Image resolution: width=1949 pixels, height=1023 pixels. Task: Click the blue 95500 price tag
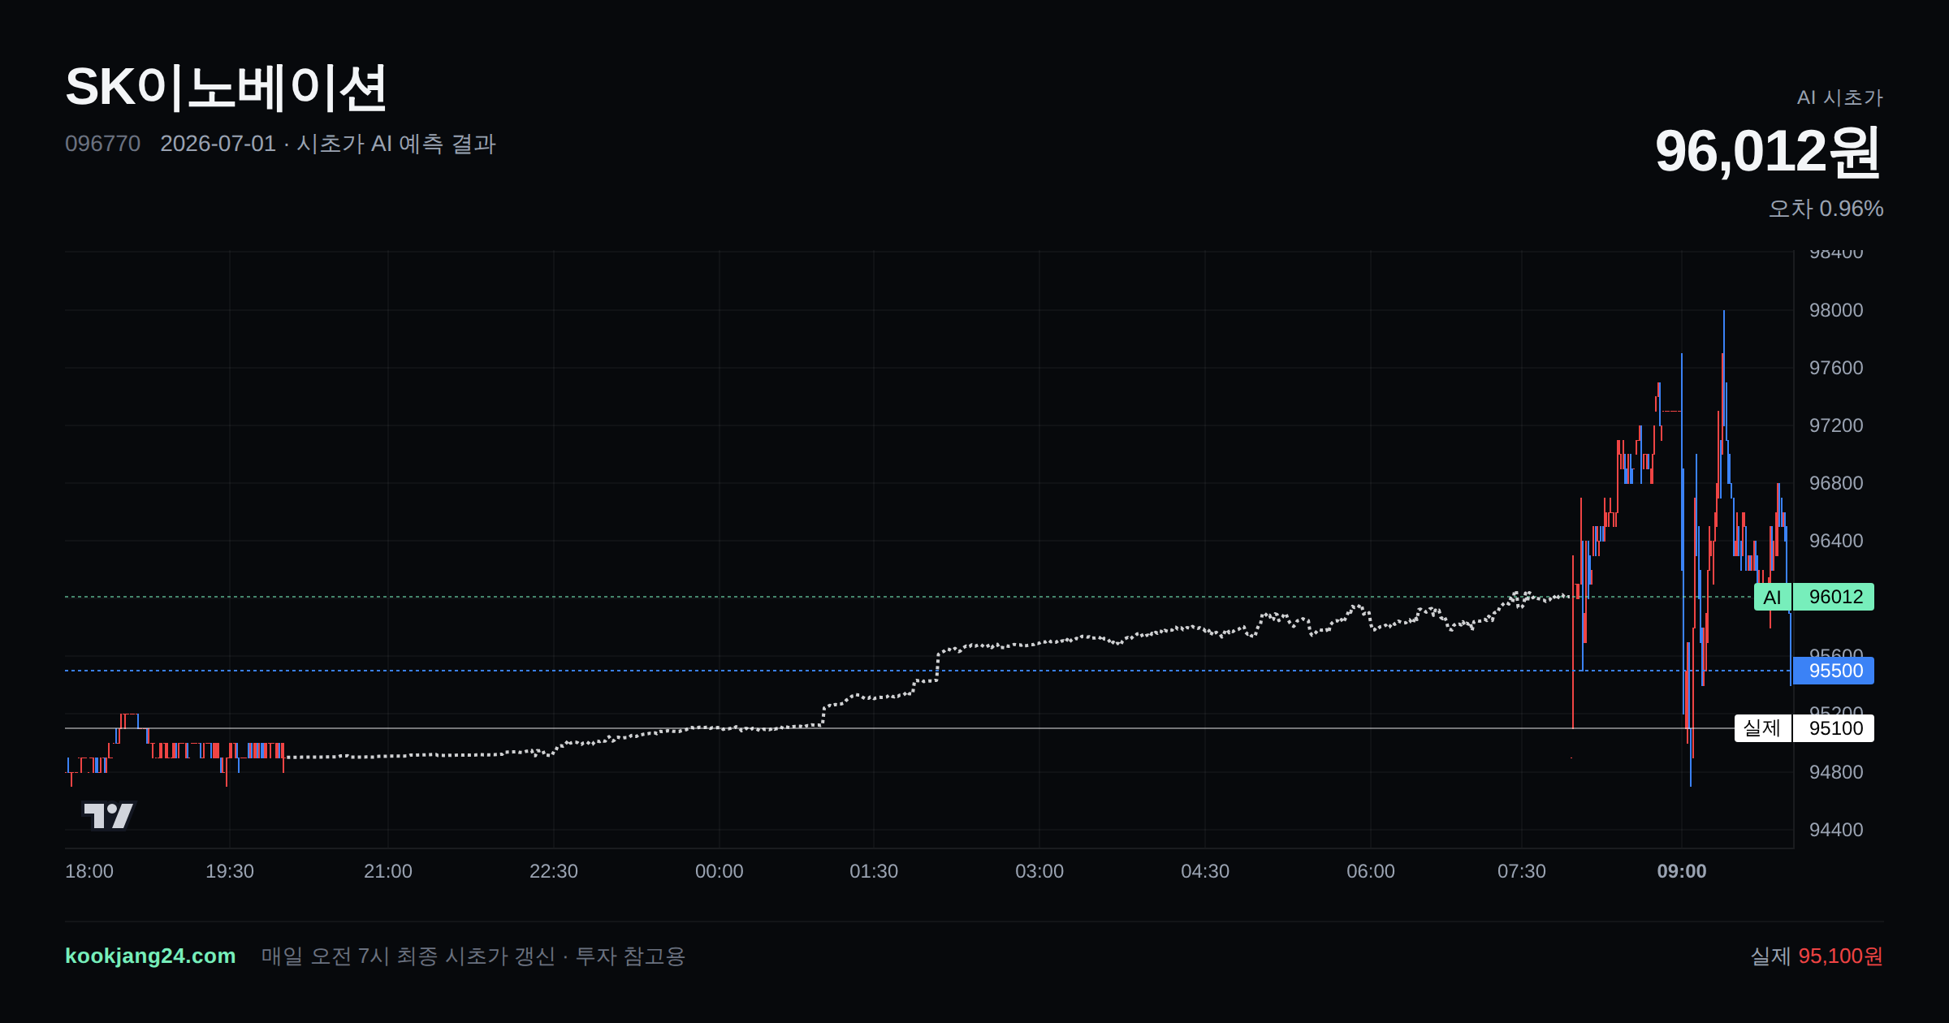click(1833, 671)
